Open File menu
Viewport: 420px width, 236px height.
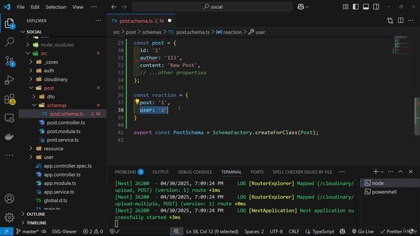(x=20, y=7)
